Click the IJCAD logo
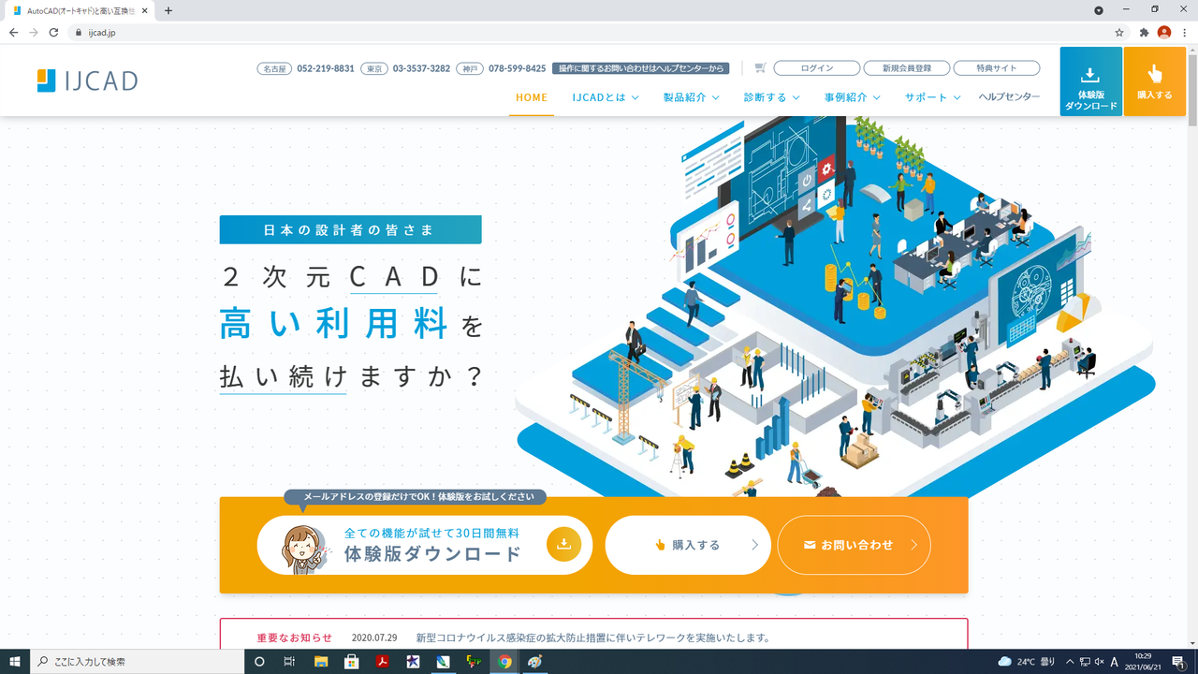Screen dimensions: 1198x674 click(87, 81)
